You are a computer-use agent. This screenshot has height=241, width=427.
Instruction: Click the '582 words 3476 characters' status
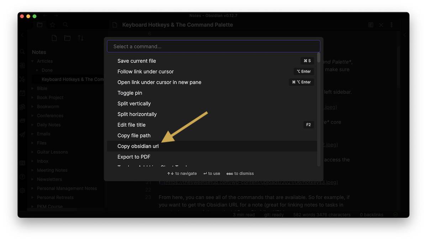(322, 215)
